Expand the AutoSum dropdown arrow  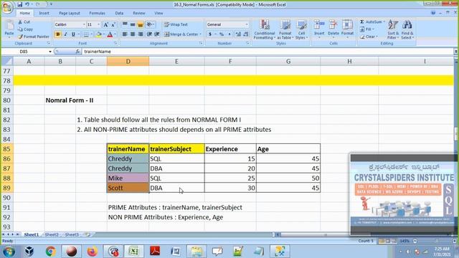pyautogui.click(x=384, y=22)
